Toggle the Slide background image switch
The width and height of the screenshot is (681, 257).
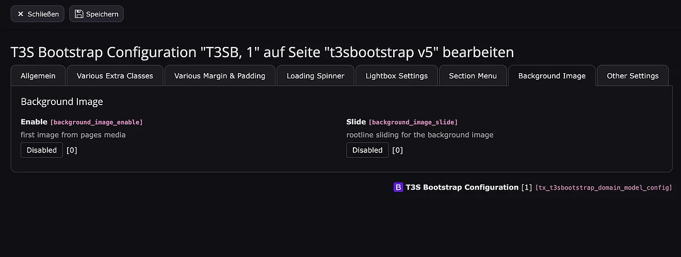point(367,150)
